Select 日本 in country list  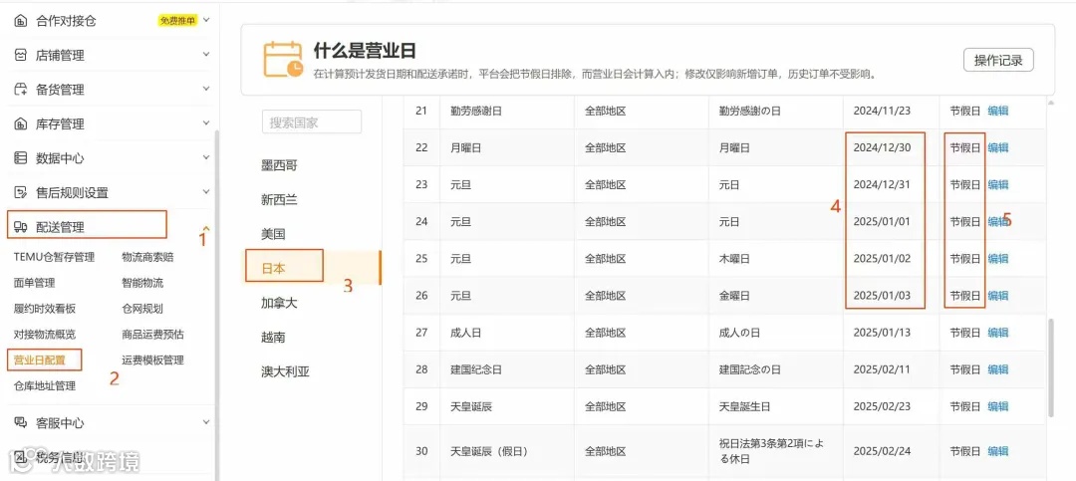point(273,268)
